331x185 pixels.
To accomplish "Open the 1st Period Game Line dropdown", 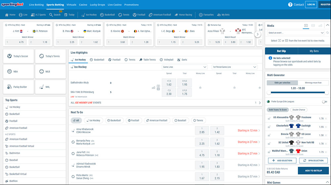I will (234, 67).
